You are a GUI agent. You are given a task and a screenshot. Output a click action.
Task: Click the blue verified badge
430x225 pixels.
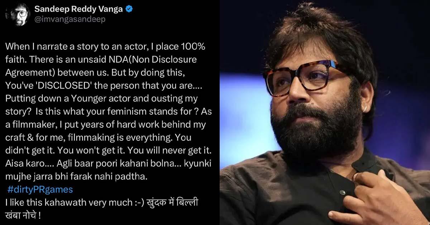(129, 9)
